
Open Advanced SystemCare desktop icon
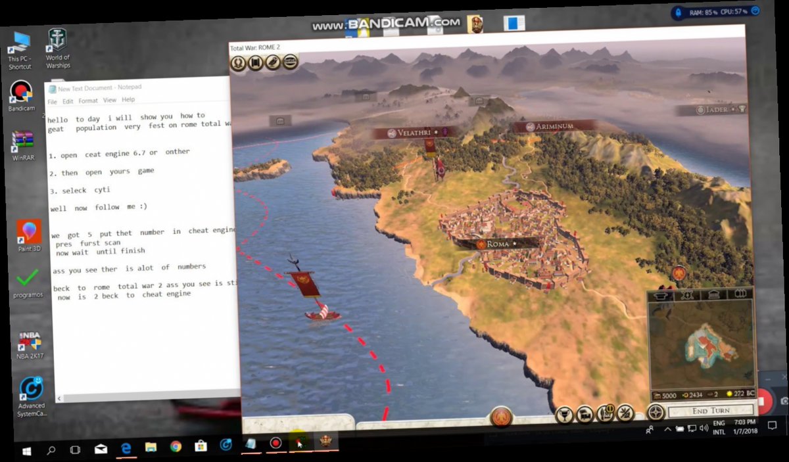32,398
